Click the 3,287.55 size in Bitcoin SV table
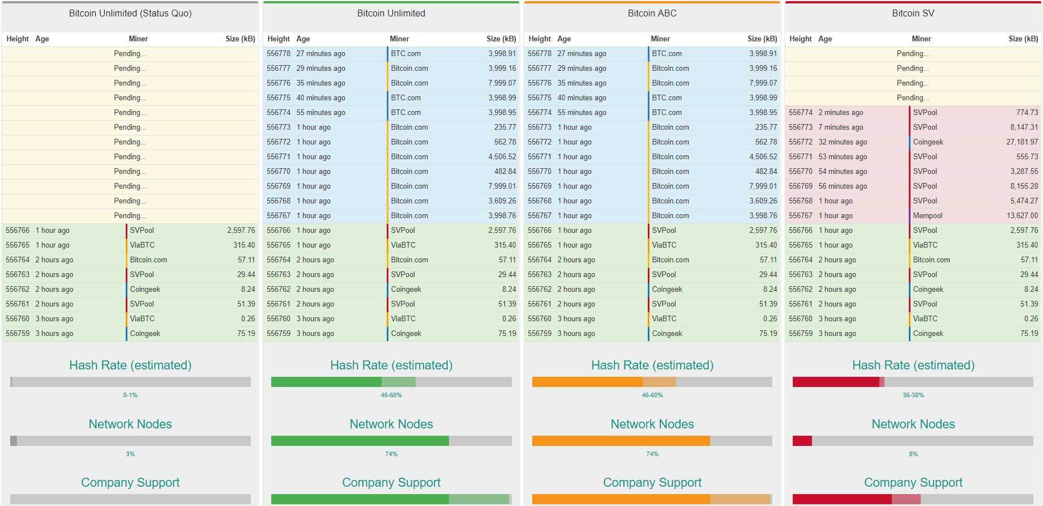Viewport: 1043px width, 506px height. 1024,171
